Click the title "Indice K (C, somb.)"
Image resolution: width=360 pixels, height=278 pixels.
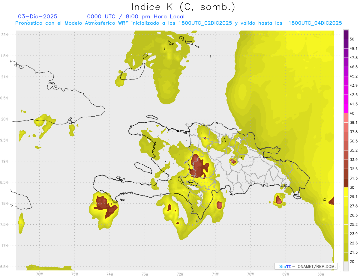coord(183,7)
